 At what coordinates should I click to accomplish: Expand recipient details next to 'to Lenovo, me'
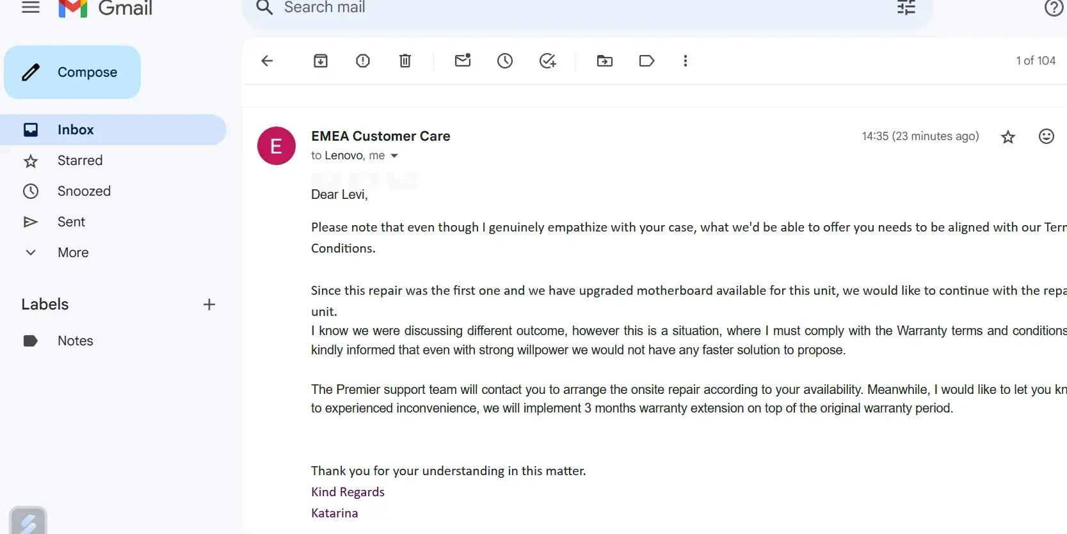coord(394,155)
